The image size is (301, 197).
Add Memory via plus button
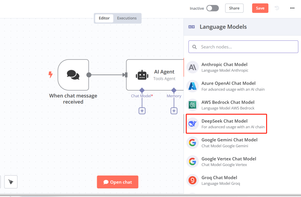174,111
